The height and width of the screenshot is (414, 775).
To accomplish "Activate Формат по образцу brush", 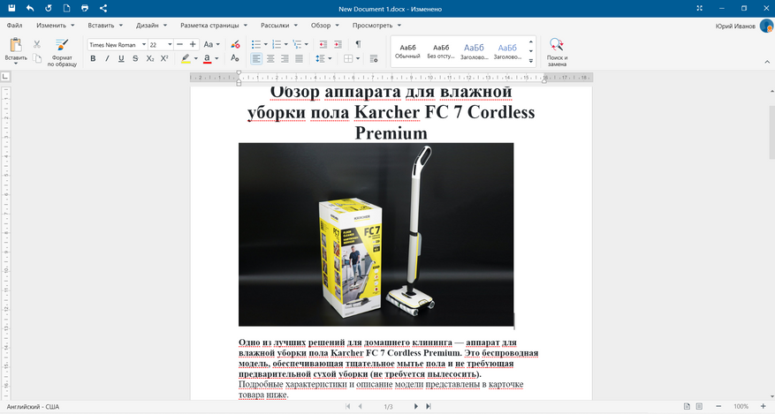I will click(62, 52).
